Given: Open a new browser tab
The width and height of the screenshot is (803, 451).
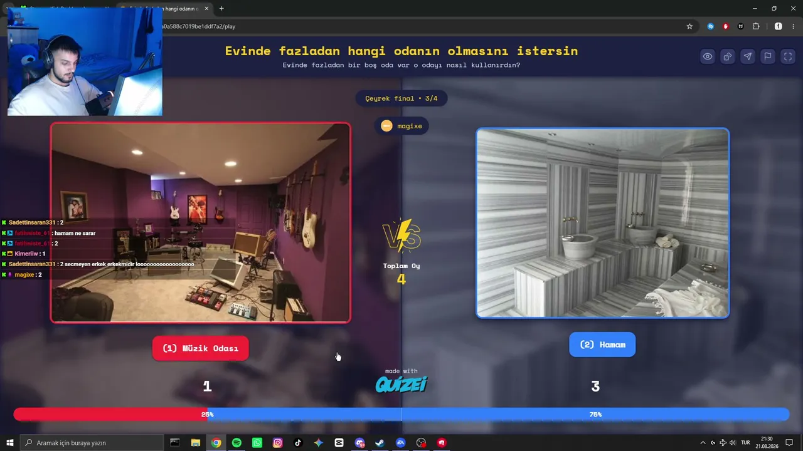Looking at the screenshot, I should tap(221, 9).
